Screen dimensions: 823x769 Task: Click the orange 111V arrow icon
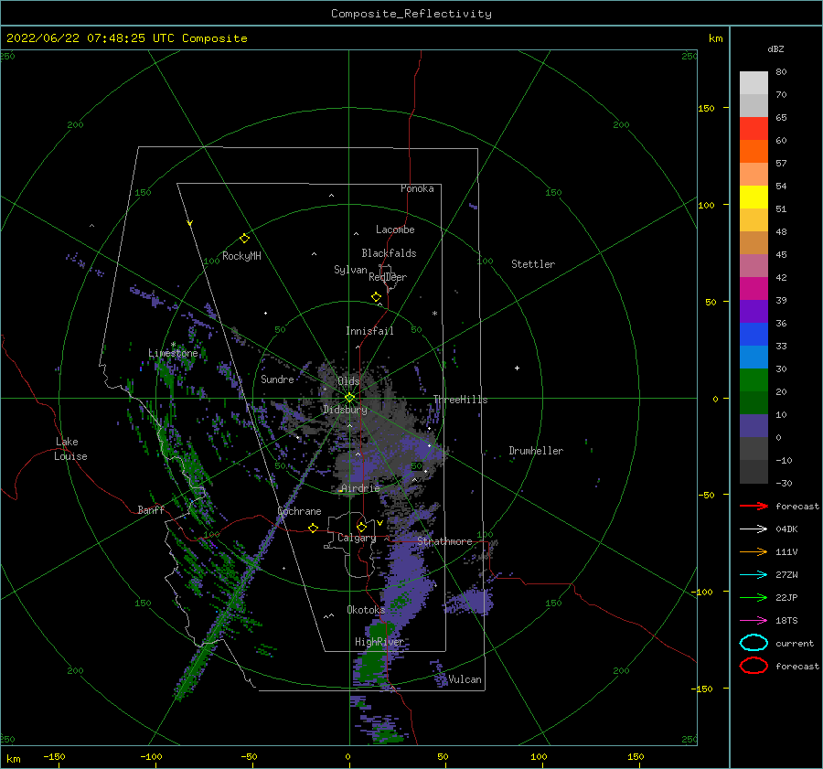pyautogui.click(x=754, y=551)
